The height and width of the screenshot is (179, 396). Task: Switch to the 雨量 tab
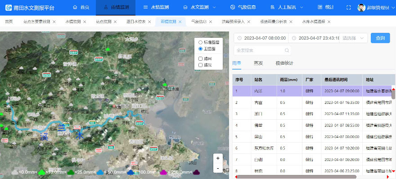(237, 63)
